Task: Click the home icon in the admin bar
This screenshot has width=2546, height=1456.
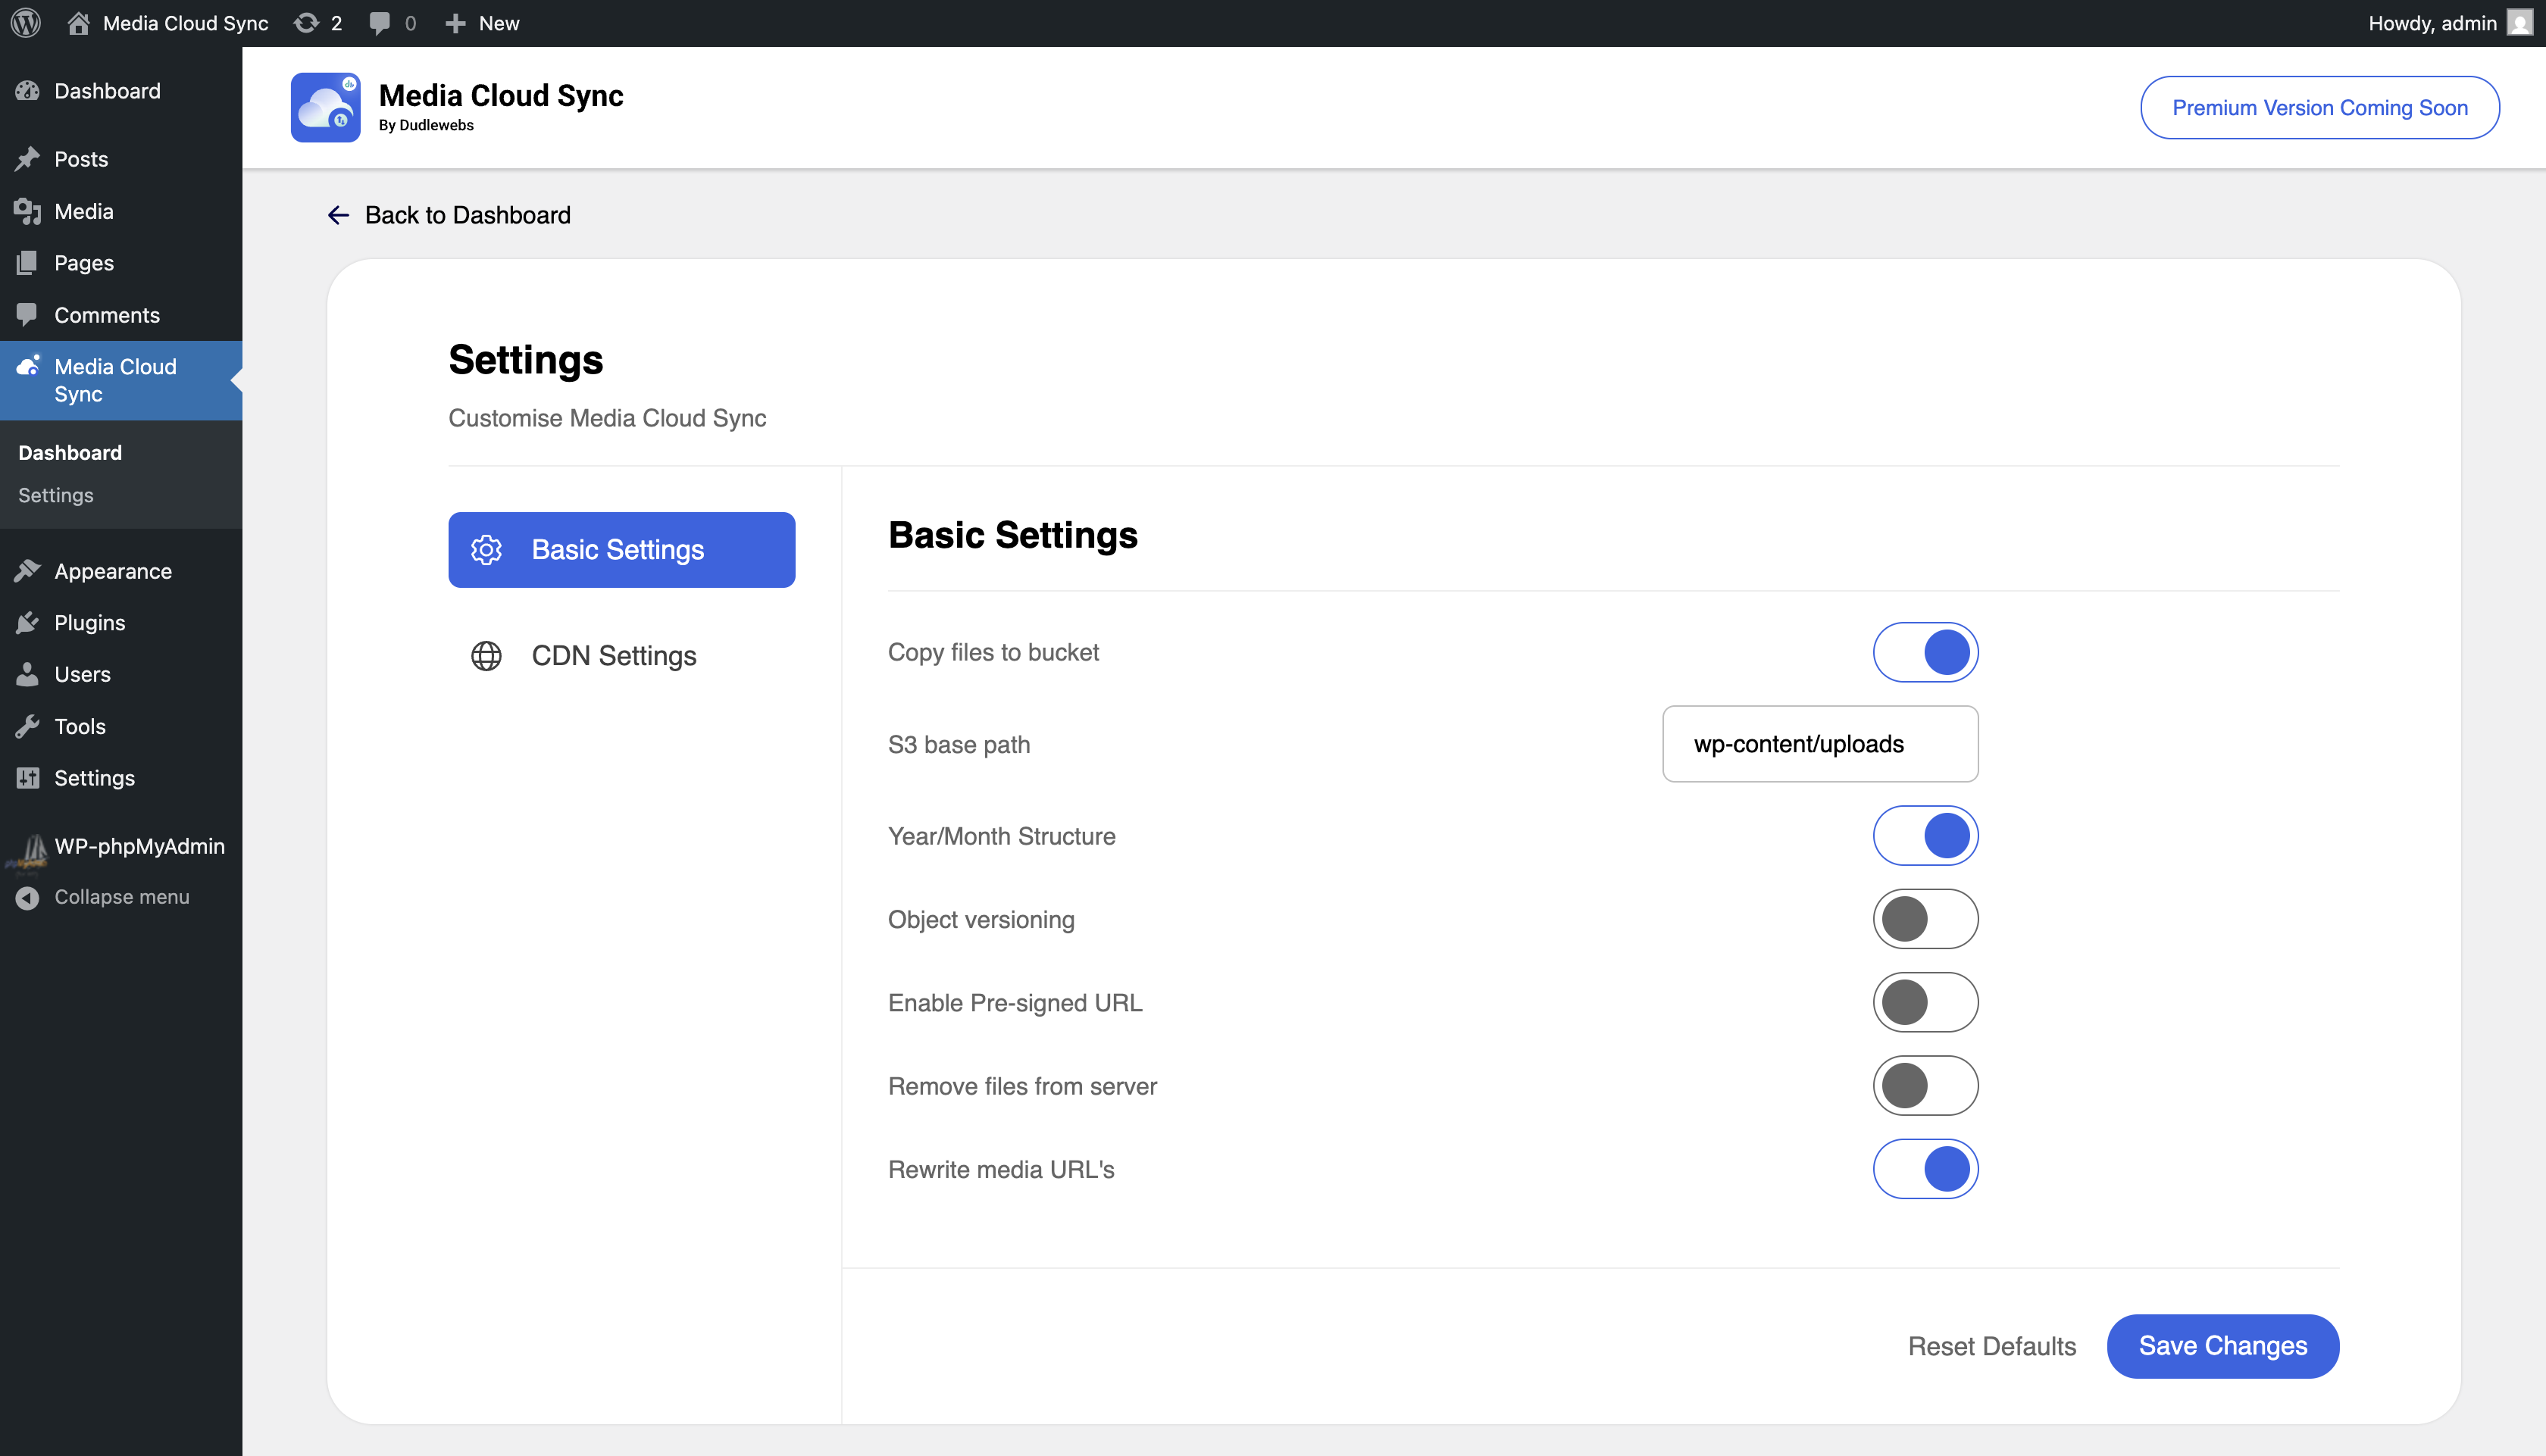Action: tap(78, 23)
